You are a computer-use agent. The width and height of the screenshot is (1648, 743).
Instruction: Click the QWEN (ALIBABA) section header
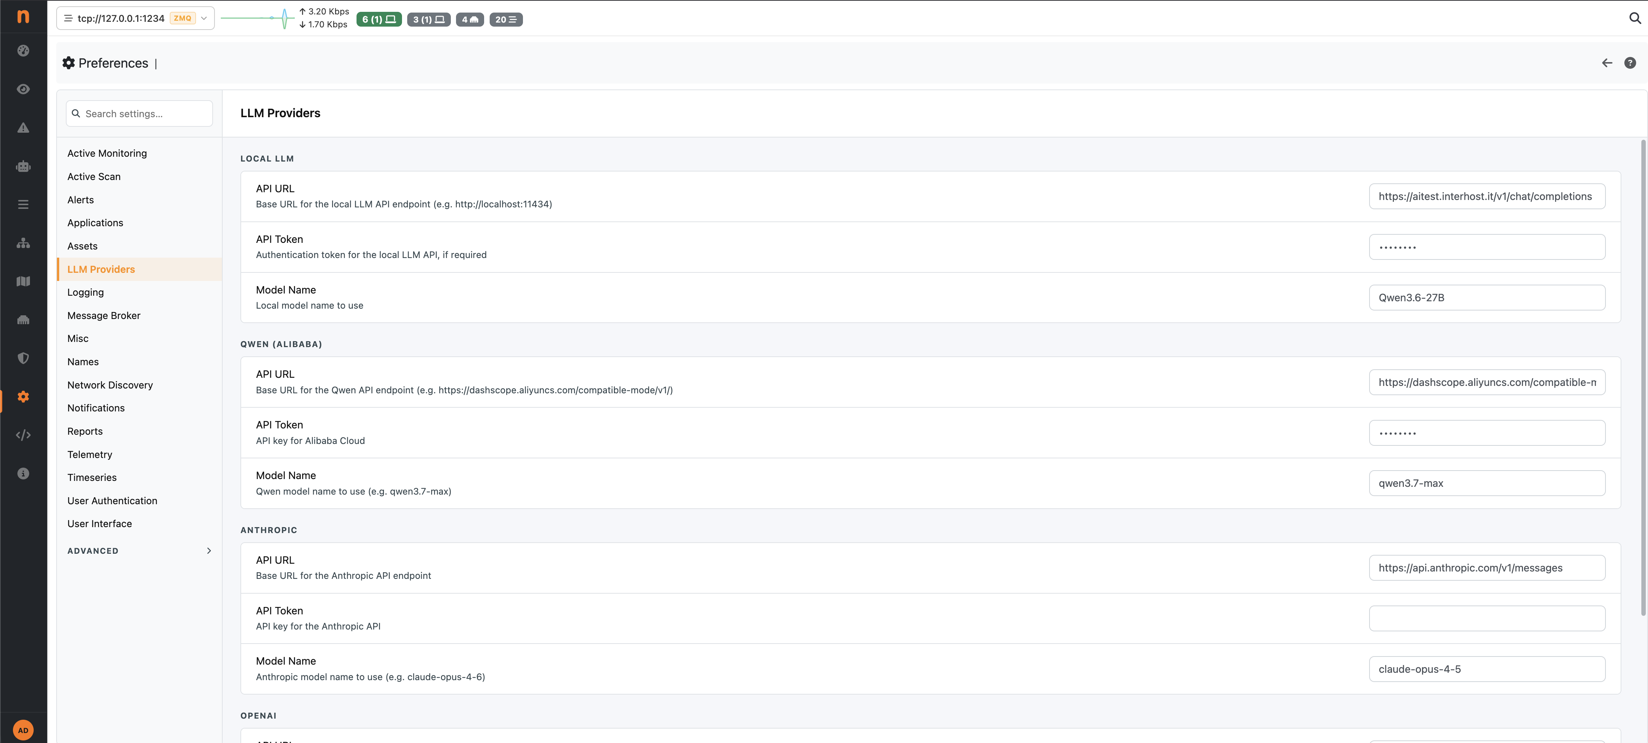click(x=281, y=344)
